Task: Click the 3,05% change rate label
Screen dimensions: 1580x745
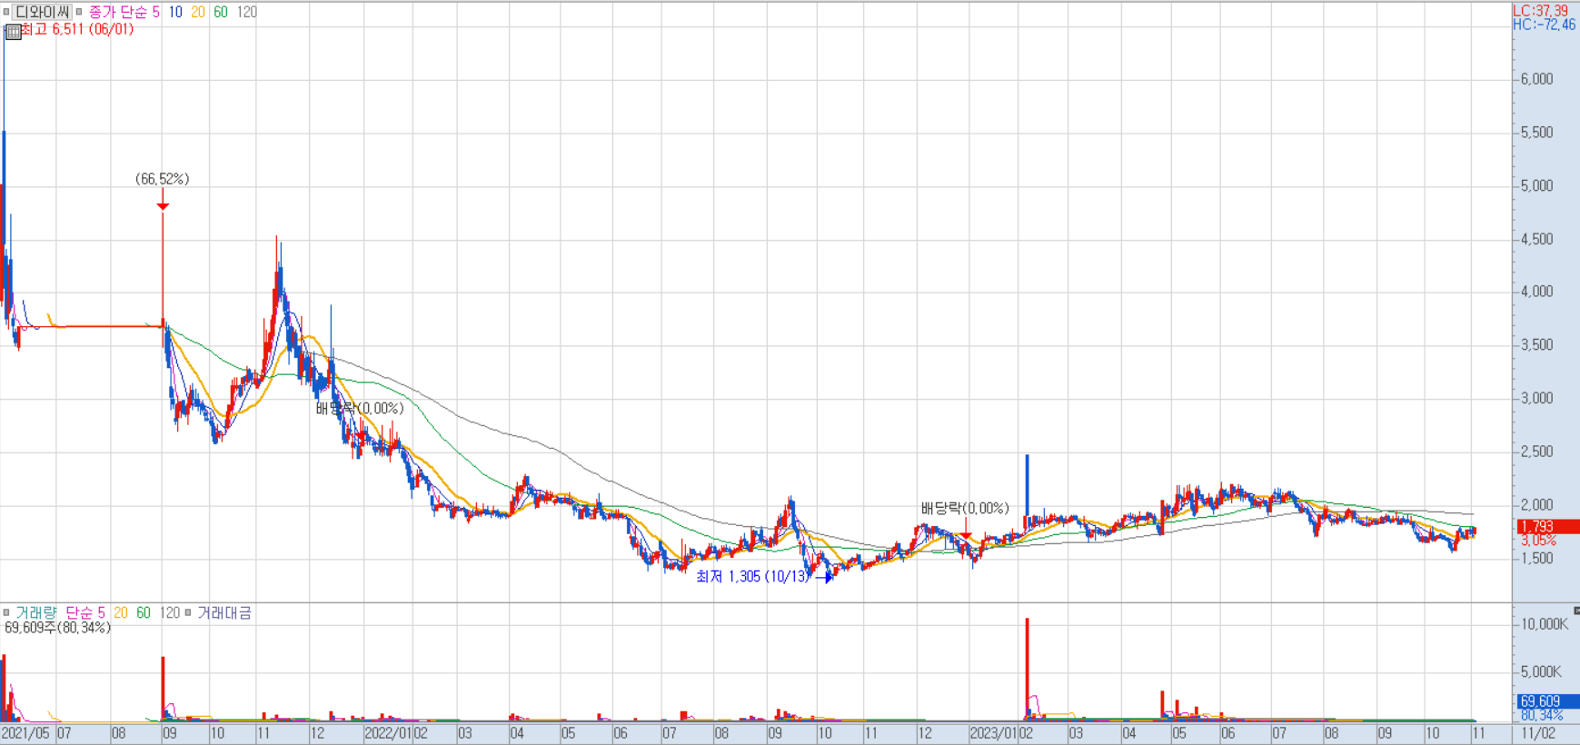Action: pos(1538,541)
